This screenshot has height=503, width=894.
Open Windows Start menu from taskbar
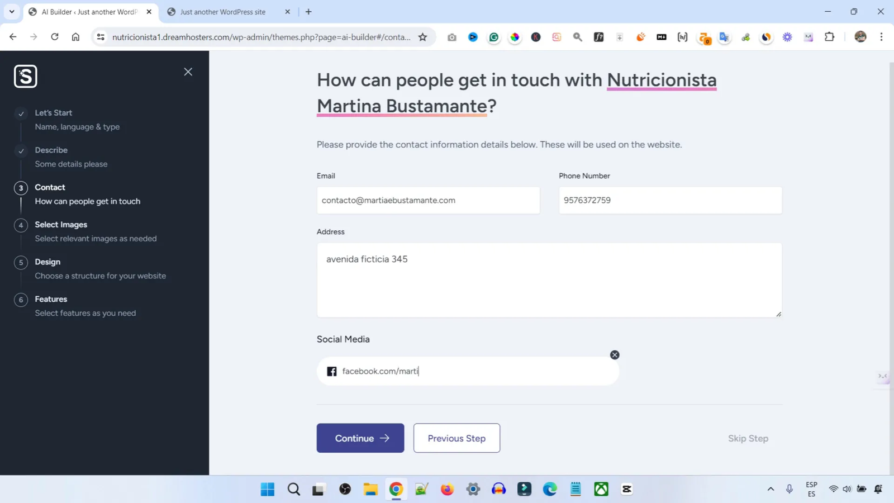click(x=268, y=490)
